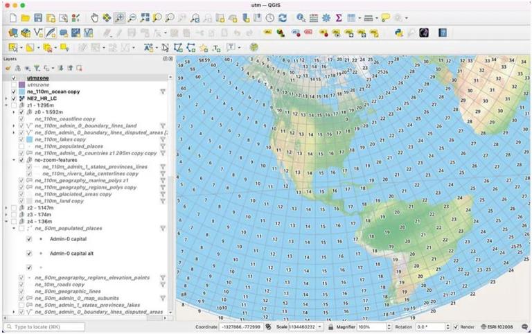
Task: Click the Temporal Controller clock icon
Action: click(x=270, y=18)
